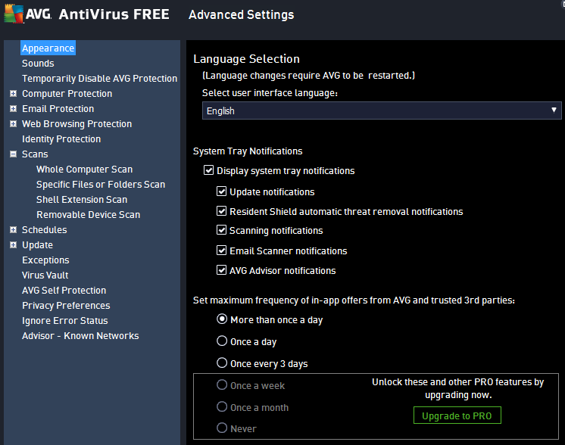Viewport: 565px width, 445px height.
Task: Select Web Browsing Protection item
Action: (76, 124)
